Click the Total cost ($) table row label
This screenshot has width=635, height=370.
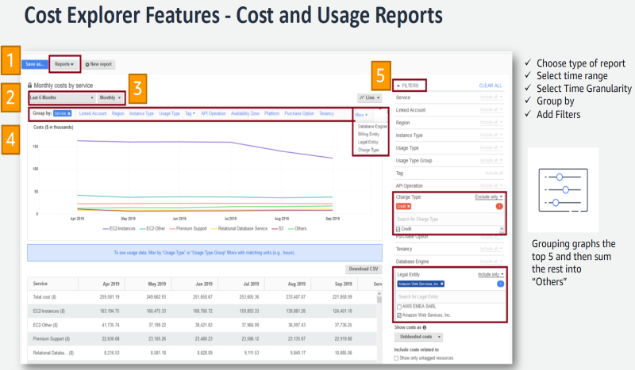tap(44, 297)
